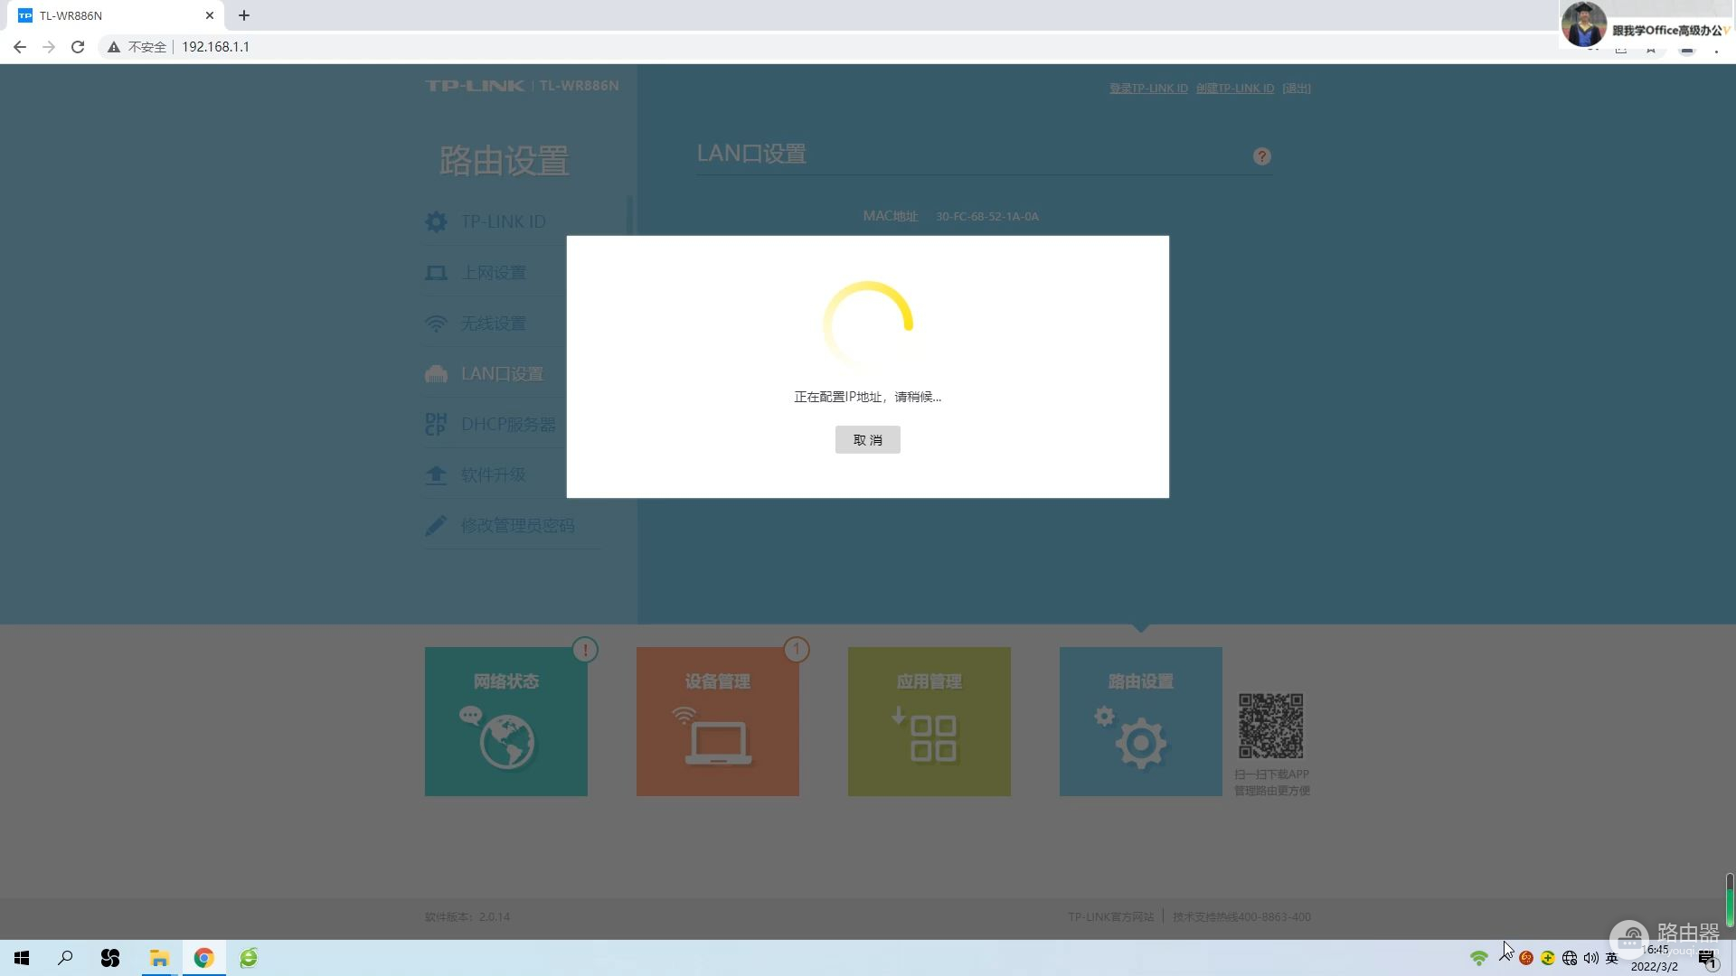The image size is (1736, 976).
Task: Open the 网络状态 tile
Action: tap(505, 721)
